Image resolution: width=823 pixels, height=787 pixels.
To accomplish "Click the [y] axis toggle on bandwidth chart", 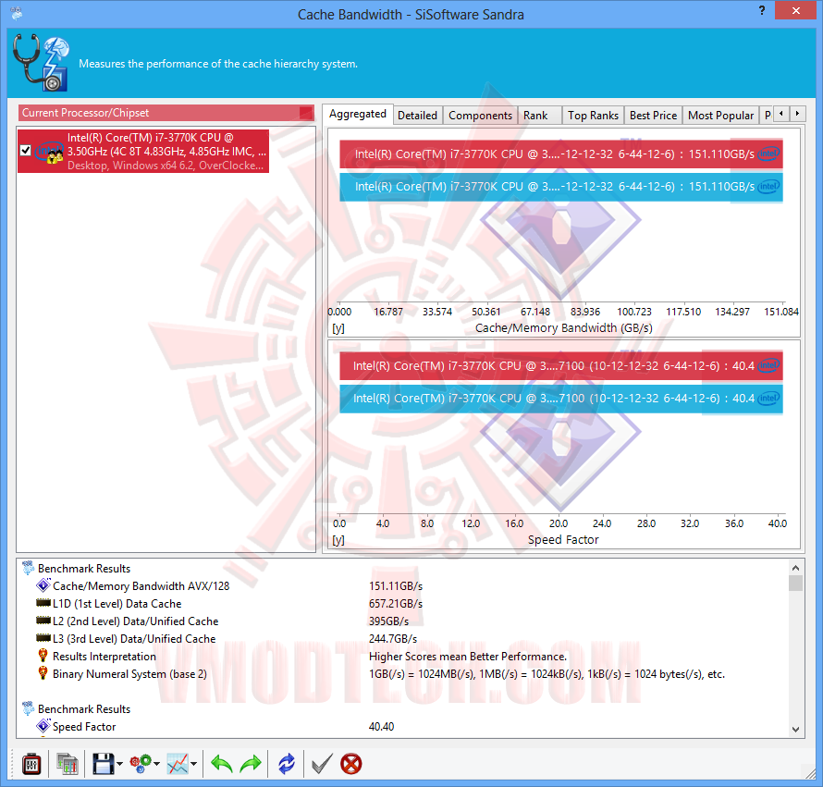I will pos(338,328).
